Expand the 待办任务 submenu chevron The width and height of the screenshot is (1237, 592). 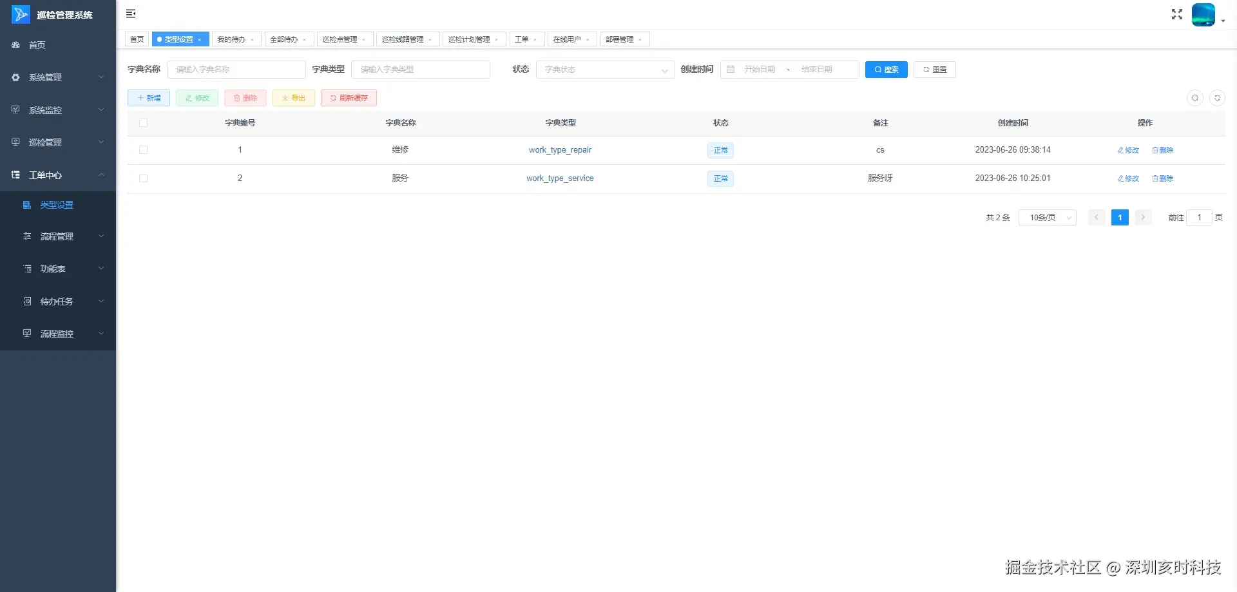tap(101, 301)
